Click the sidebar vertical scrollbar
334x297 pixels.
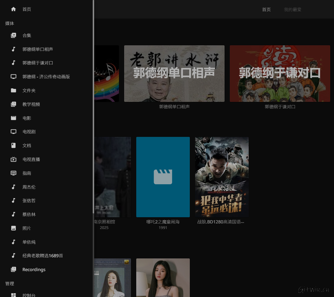tap(93, 106)
